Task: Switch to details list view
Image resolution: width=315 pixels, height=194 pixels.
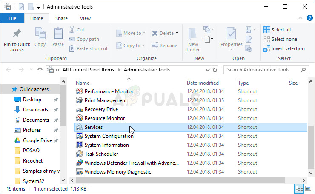Action: click(299, 189)
